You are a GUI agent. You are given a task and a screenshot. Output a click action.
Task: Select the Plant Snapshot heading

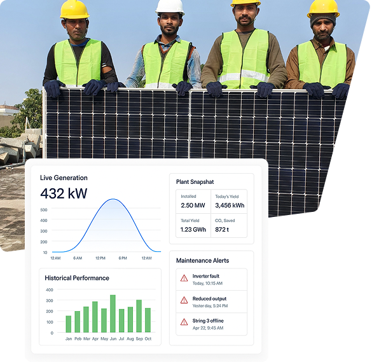click(195, 182)
